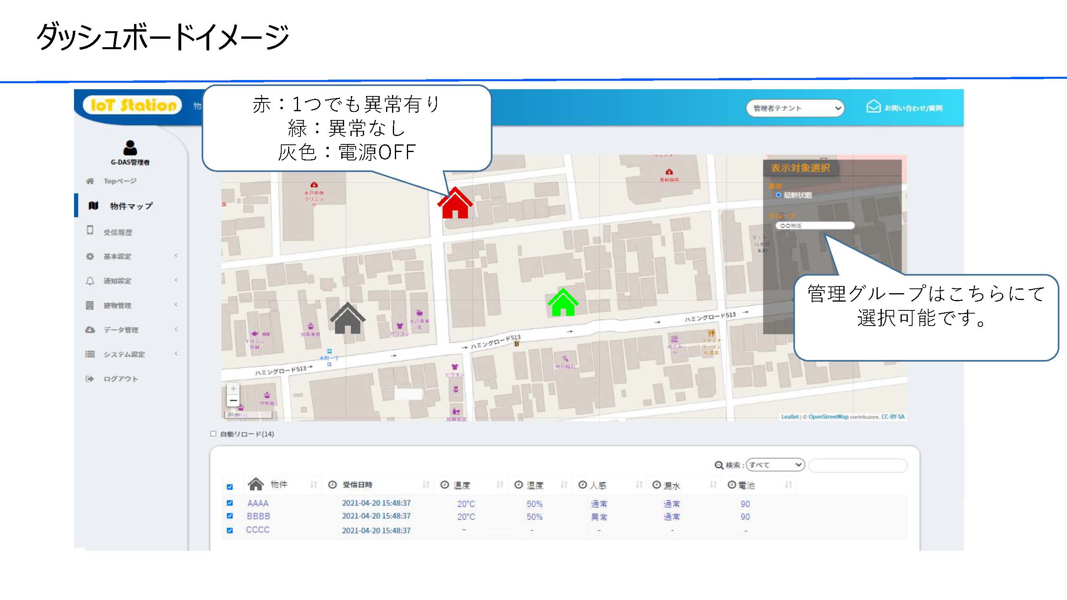This screenshot has height=600, width=1067.
Task: Click the building icon beside 建物管理
Action: tap(90, 305)
